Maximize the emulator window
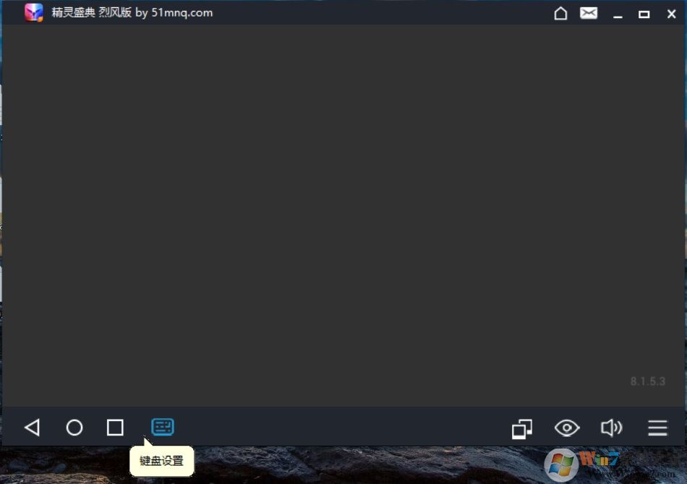Image resolution: width=687 pixels, height=484 pixels. [x=644, y=14]
